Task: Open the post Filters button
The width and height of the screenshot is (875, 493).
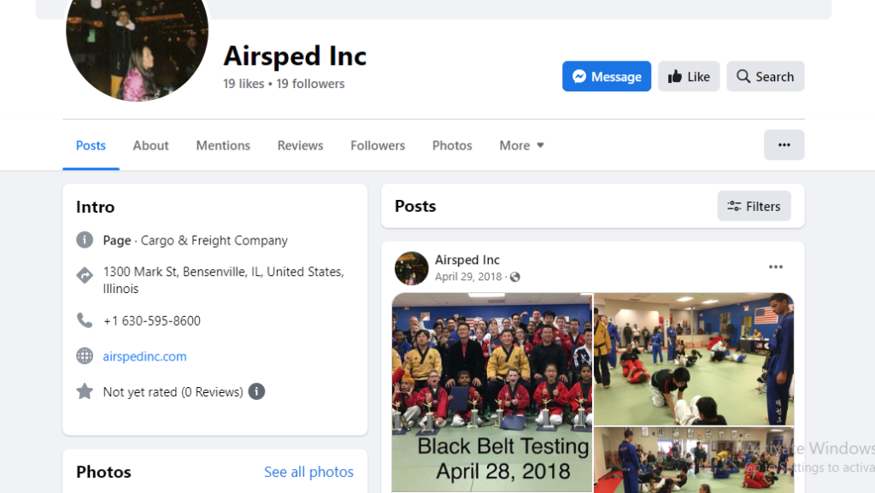Action: [x=754, y=207]
